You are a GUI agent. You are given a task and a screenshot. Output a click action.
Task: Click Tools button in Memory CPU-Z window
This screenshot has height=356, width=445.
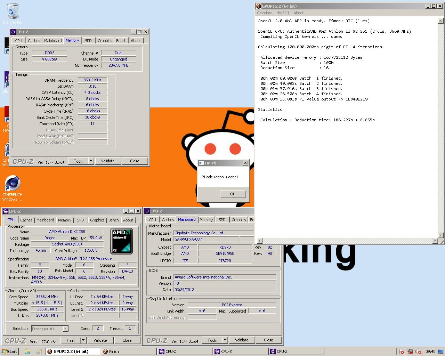[78, 161]
